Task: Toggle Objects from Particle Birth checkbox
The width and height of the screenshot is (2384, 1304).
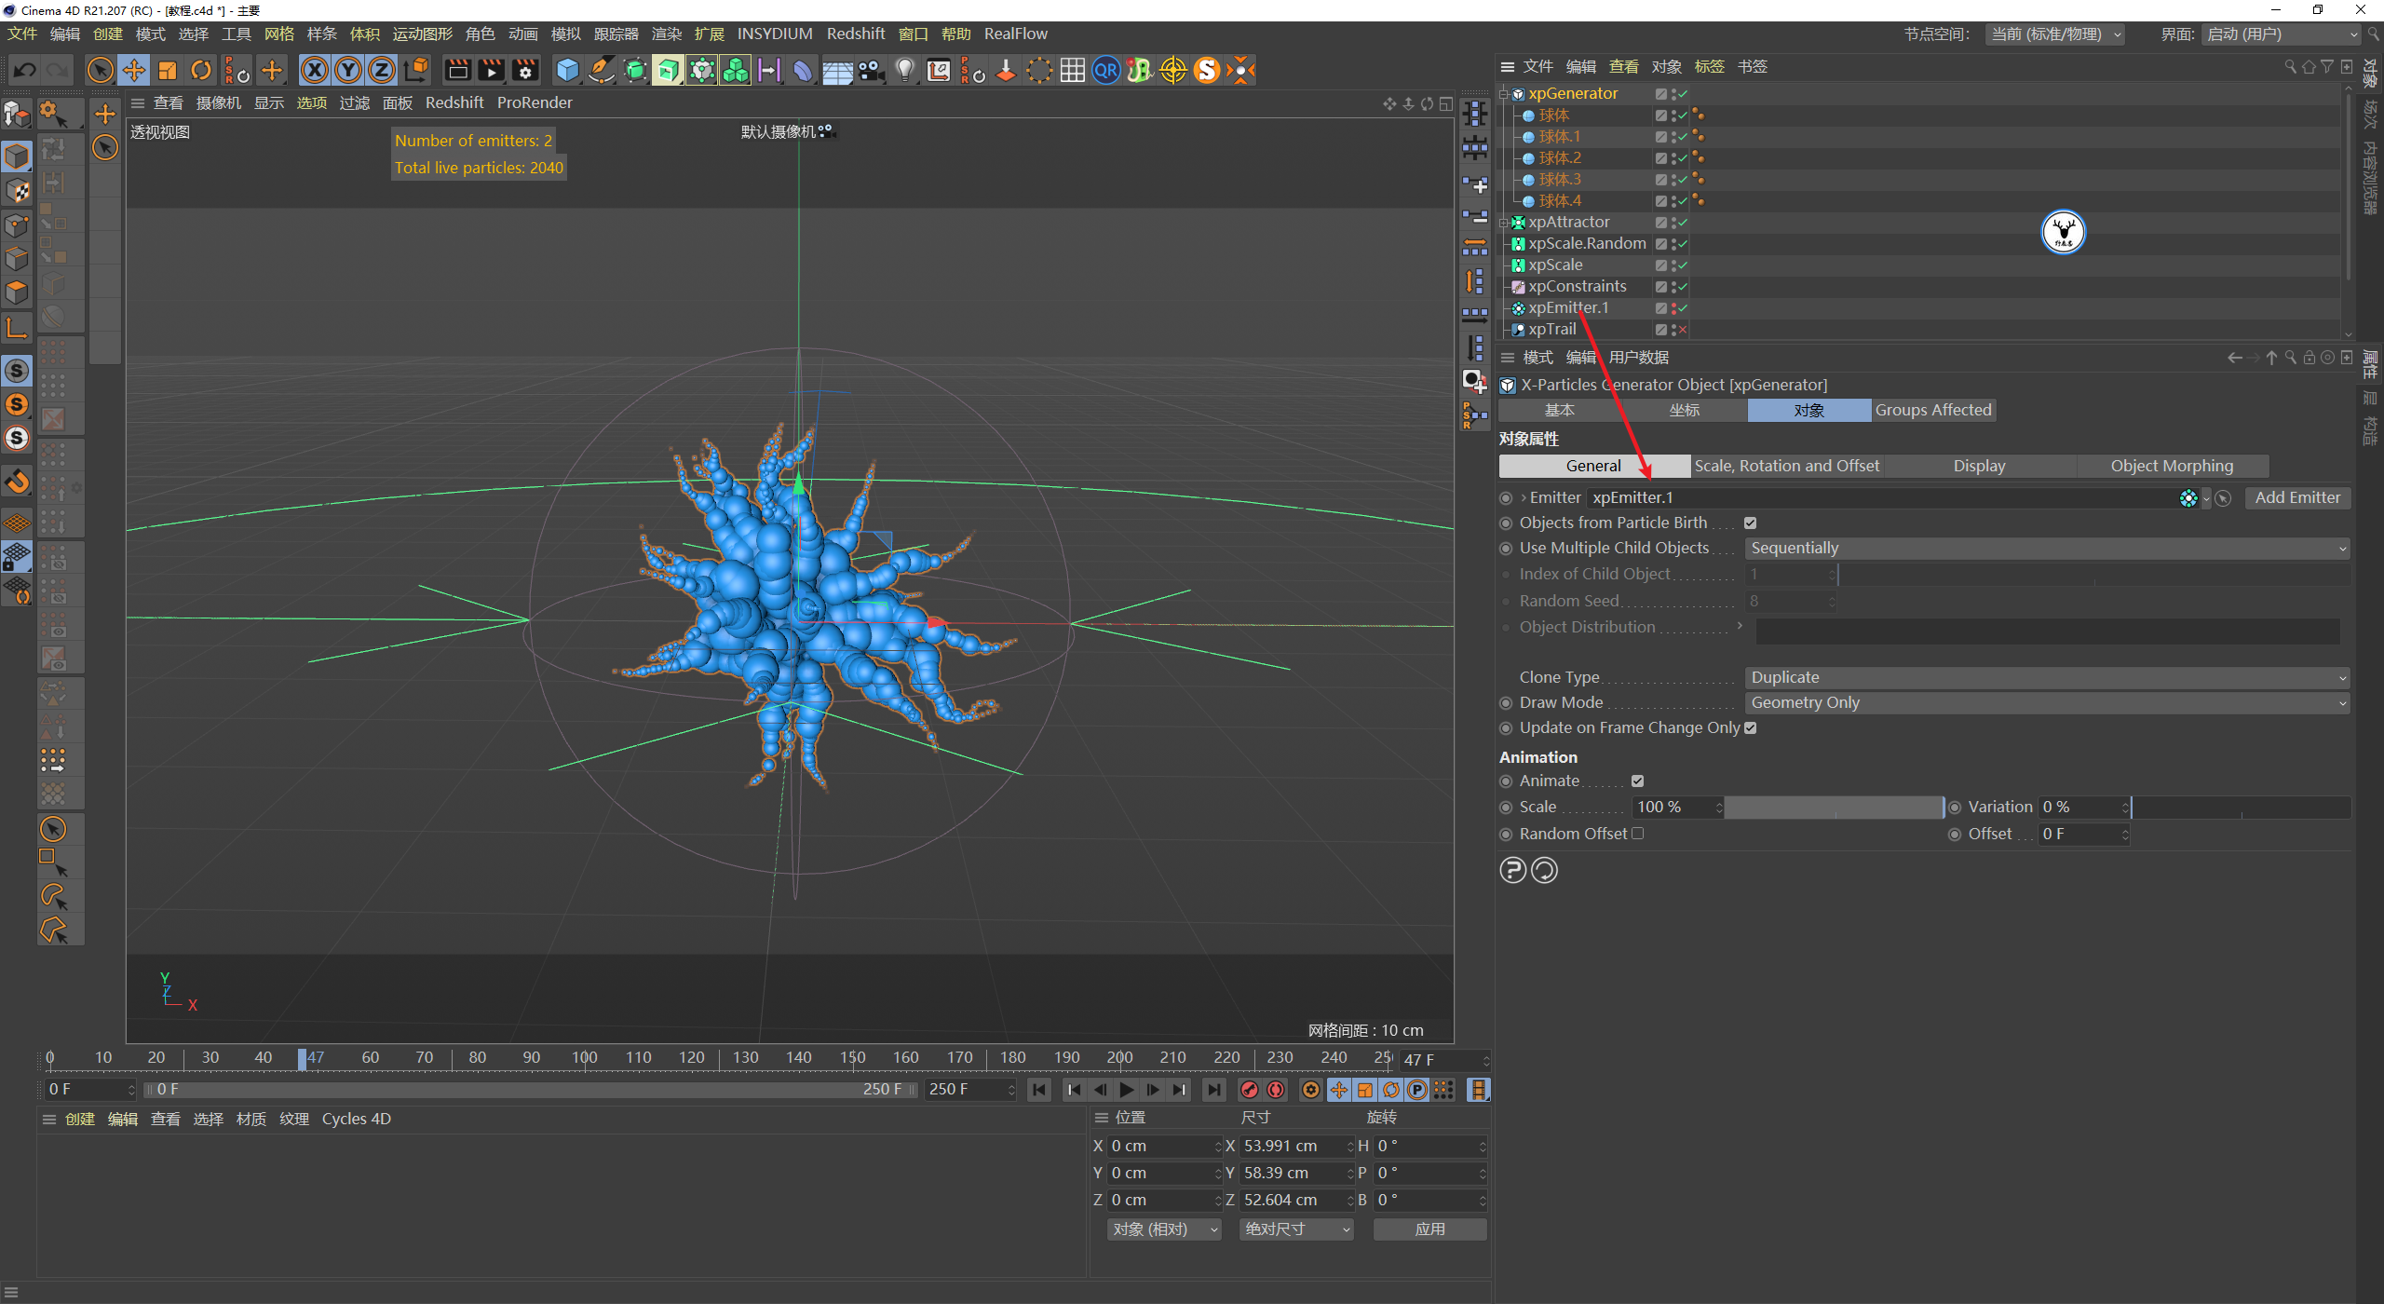Action: [x=1751, y=523]
